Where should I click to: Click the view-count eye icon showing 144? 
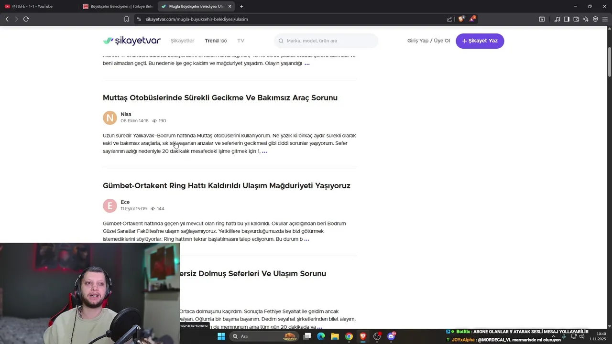pos(153,209)
